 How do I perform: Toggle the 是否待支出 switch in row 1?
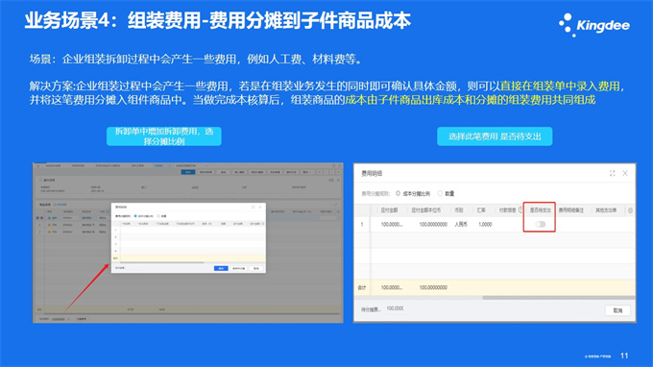click(x=540, y=224)
